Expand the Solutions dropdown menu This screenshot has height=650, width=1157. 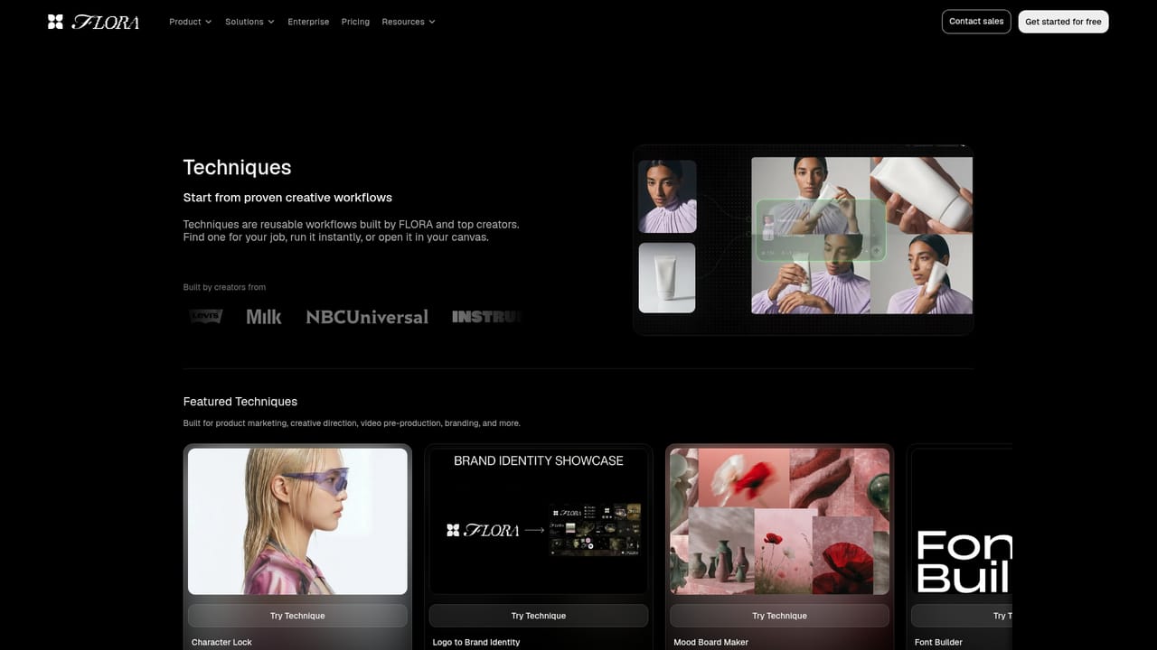pos(249,22)
